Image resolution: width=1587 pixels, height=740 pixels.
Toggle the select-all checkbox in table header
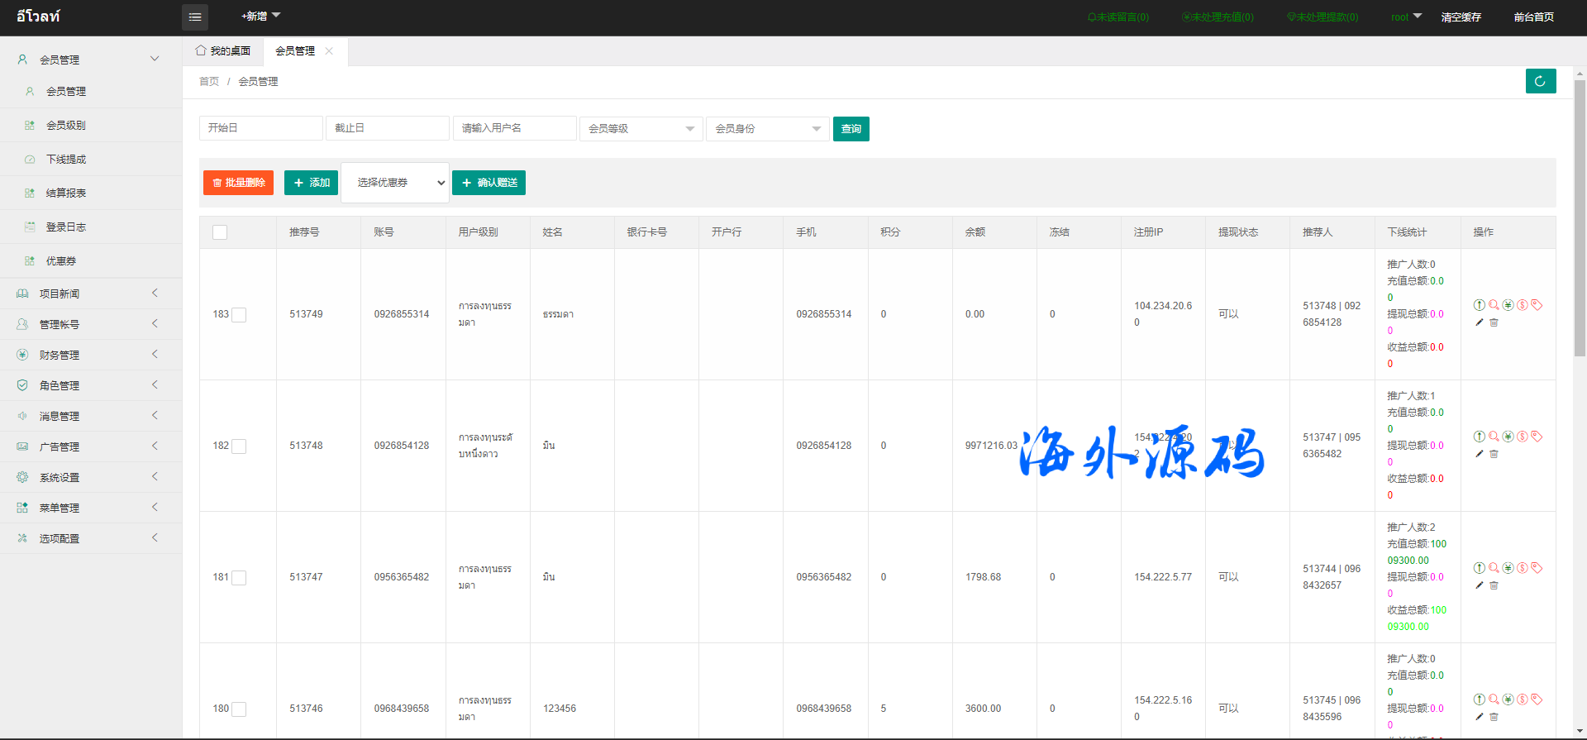(220, 232)
